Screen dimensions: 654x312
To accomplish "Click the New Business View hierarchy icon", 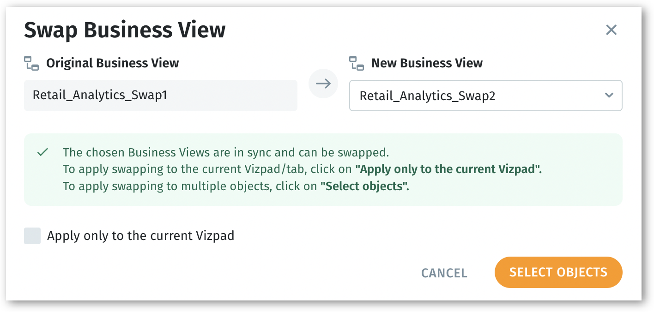I will click(x=357, y=63).
